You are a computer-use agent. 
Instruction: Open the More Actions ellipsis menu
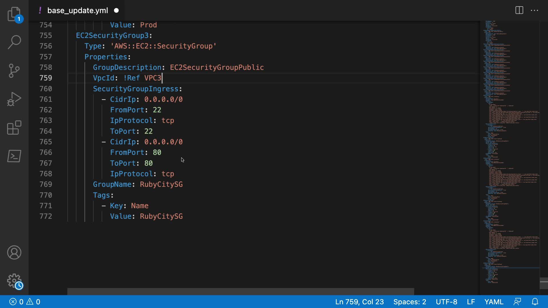pos(534,11)
